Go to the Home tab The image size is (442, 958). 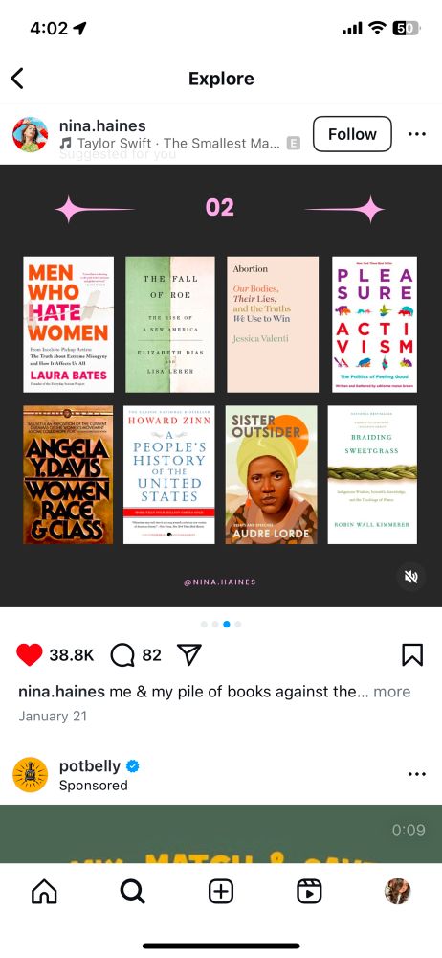coord(44,892)
